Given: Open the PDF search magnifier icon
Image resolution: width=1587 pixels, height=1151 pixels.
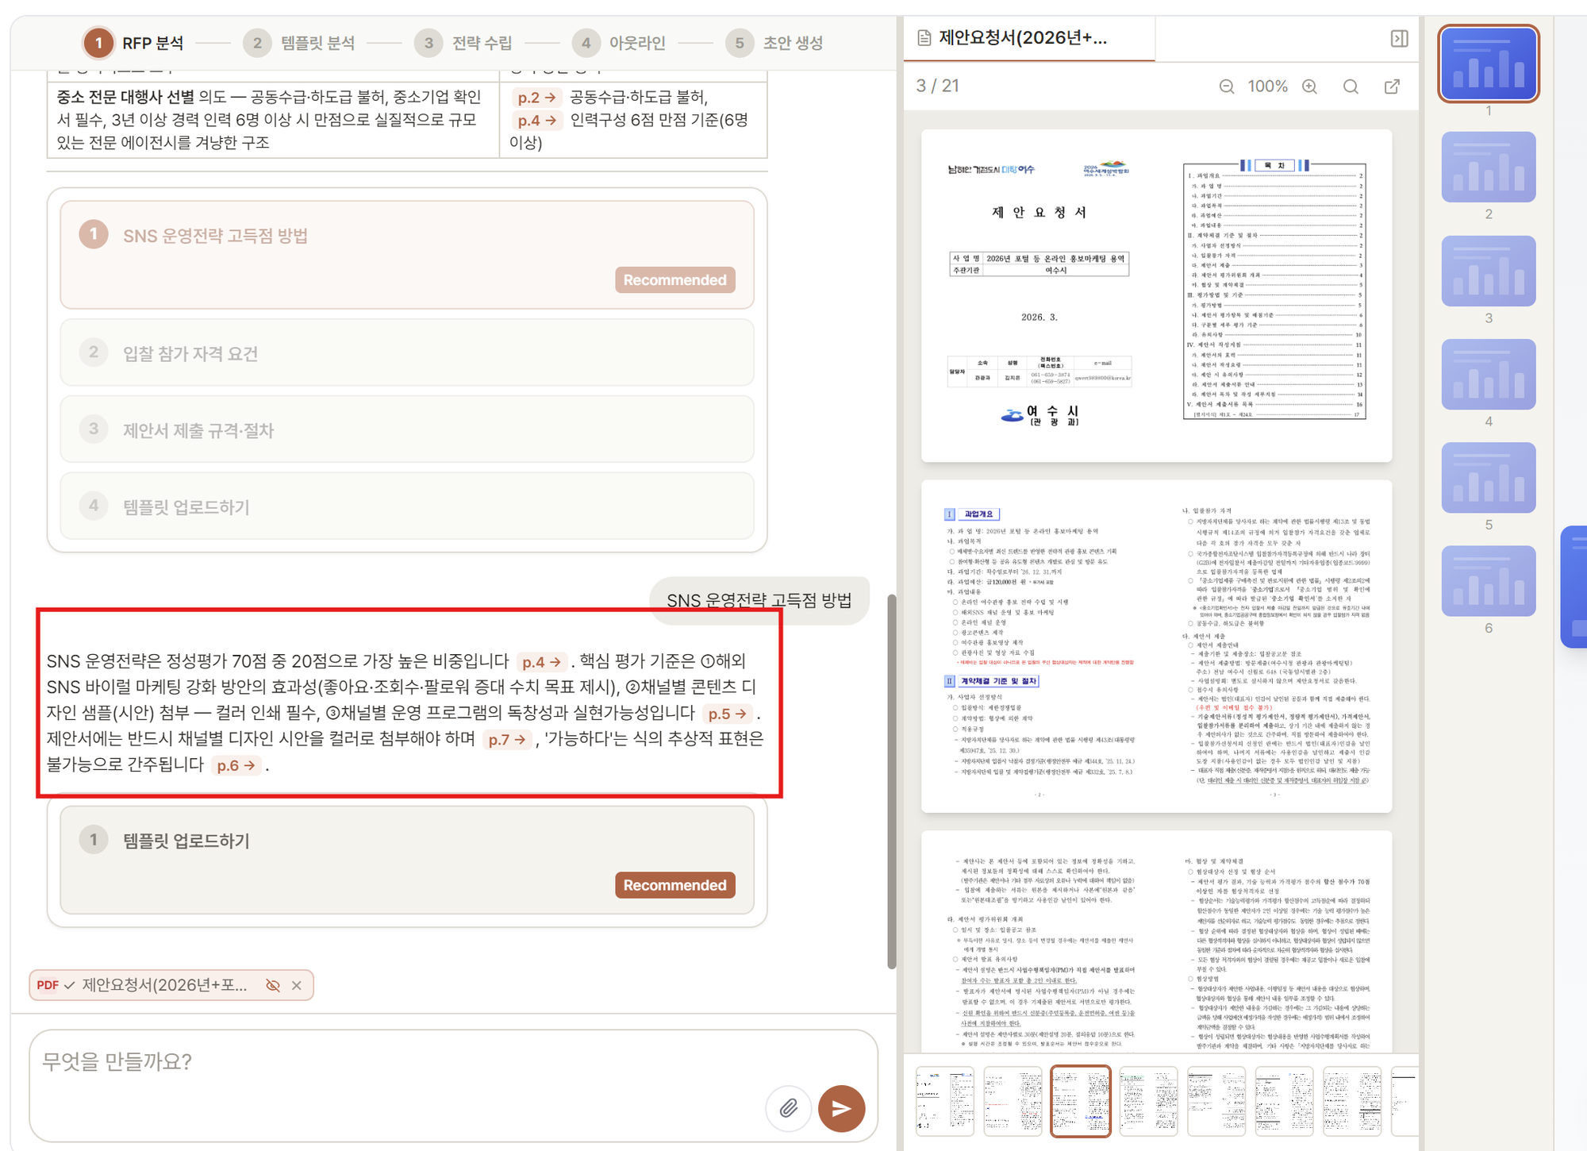Looking at the screenshot, I should pyautogui.click(x=1351, y=87).
